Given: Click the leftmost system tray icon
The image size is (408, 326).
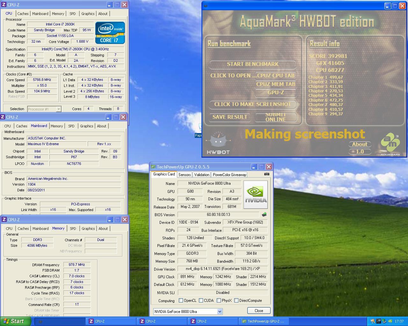Looking at the screenshot, I should [373, 321].
